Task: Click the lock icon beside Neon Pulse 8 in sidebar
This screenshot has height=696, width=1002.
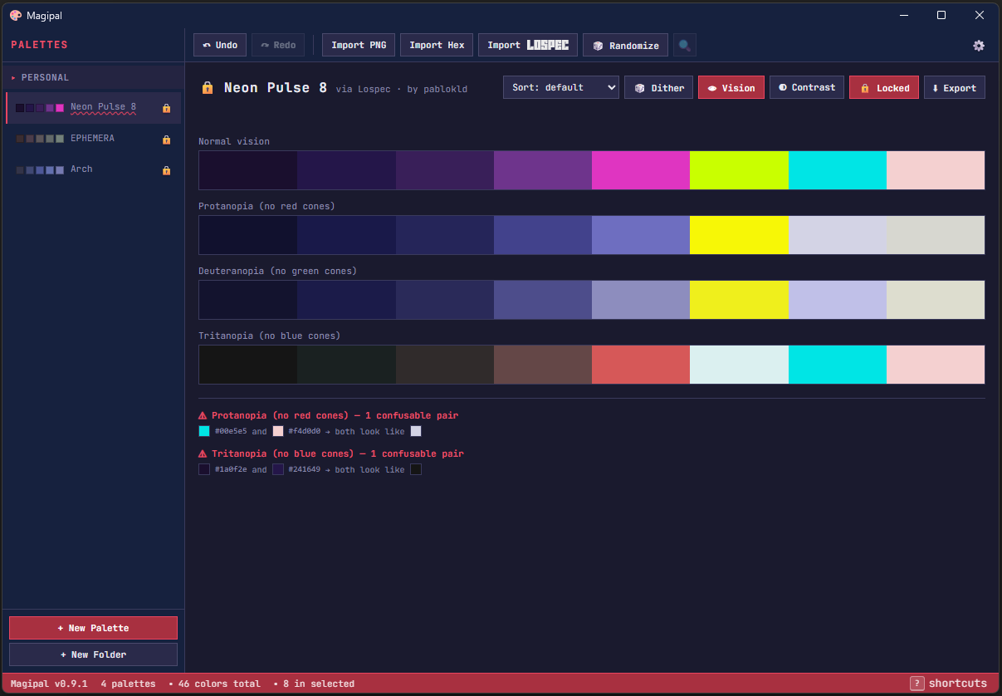Action: [x=166, y=108]
